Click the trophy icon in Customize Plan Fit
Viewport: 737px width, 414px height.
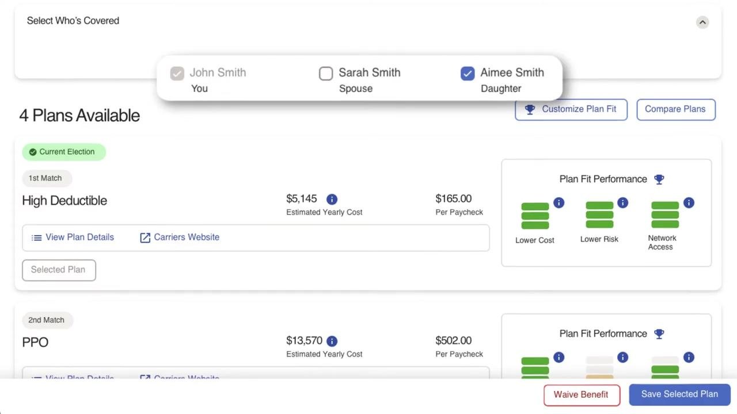tap(530, 109)
